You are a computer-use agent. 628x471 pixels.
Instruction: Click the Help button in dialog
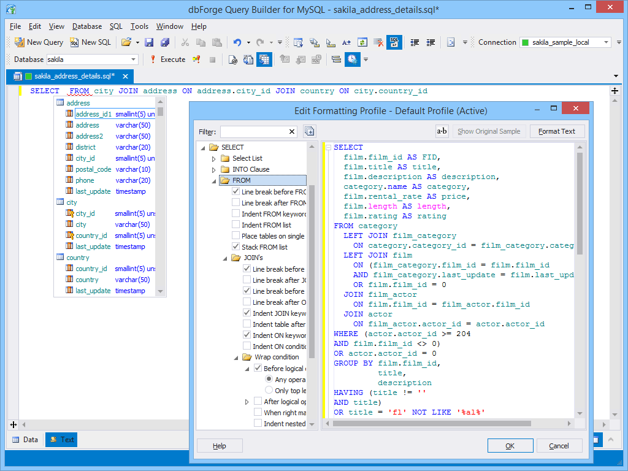pos(220,446)
